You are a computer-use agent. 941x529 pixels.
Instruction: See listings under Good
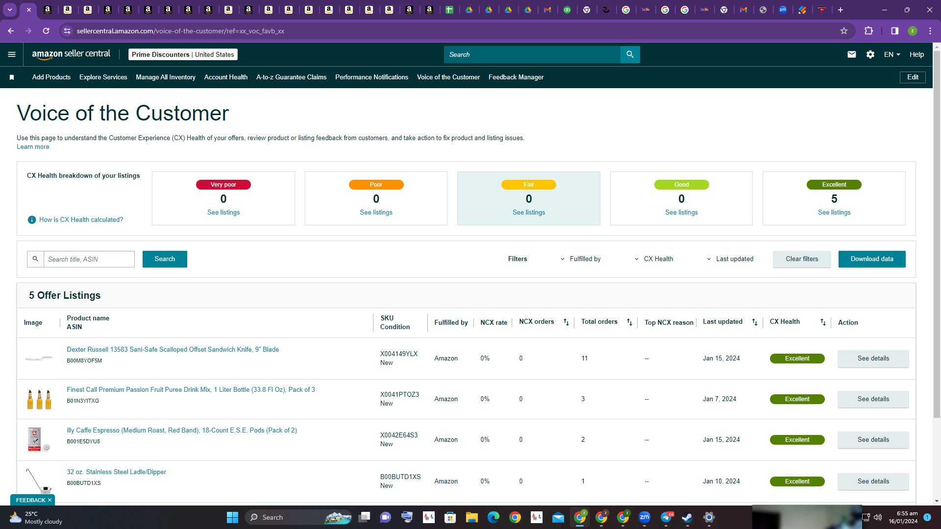click(x=681, y=213)
